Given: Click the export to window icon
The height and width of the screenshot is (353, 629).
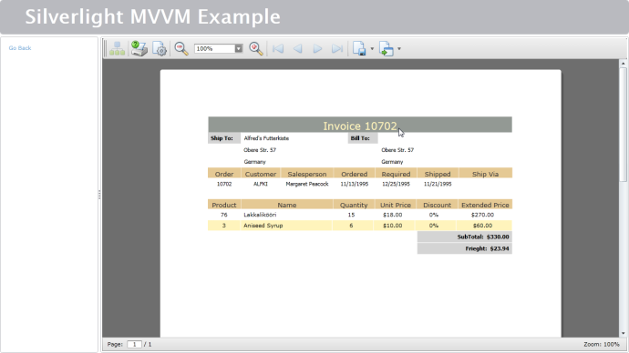Looking at the screenshot, I should 387,48.
